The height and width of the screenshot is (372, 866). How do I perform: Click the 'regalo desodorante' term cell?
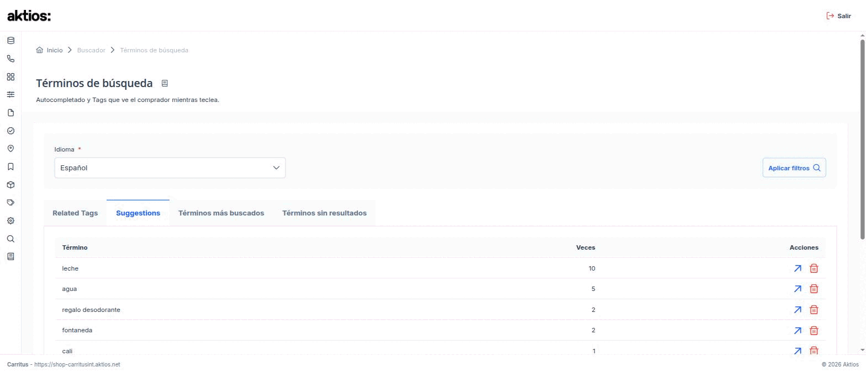91,310
